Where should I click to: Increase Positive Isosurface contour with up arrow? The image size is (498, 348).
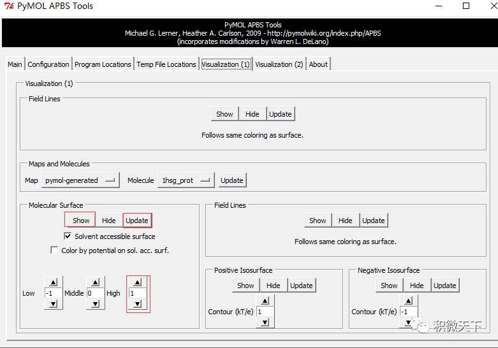point(265,301)
